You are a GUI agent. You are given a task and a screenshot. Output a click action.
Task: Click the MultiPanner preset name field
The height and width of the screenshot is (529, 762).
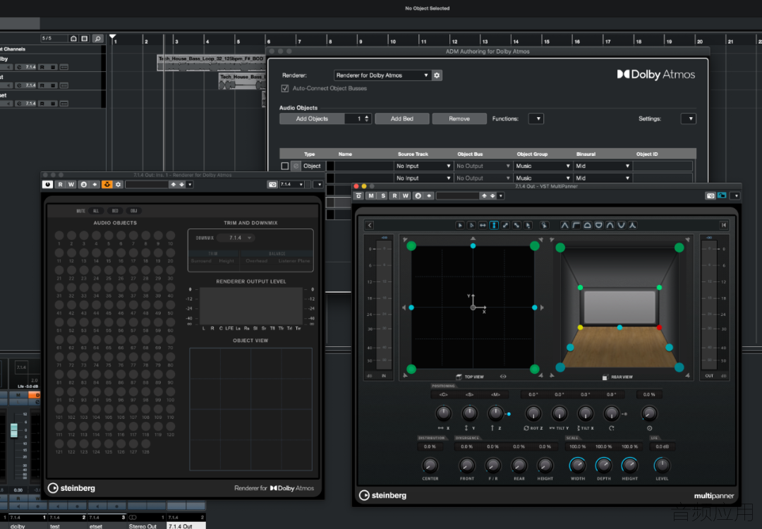pos(457,196)
